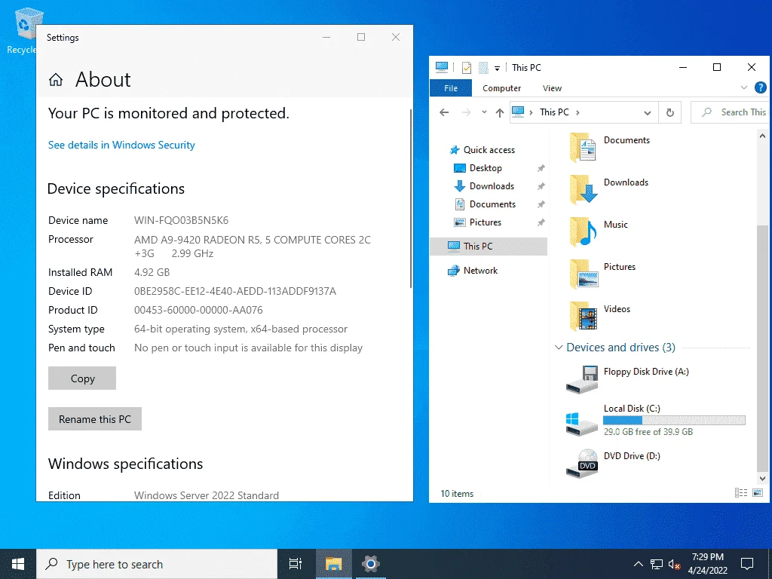Expand the ribbon with the chevron
Viewport: 772px width, 579px height.
743,87
